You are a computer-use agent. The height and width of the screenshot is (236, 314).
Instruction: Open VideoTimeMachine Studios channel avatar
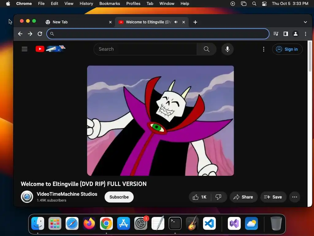pos(27,197)
